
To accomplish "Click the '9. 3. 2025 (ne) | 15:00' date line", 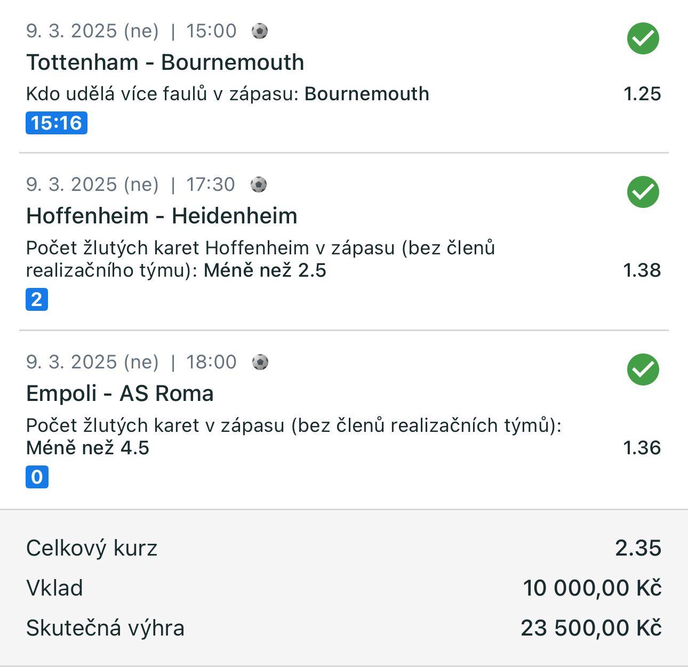I will [131, 31].
